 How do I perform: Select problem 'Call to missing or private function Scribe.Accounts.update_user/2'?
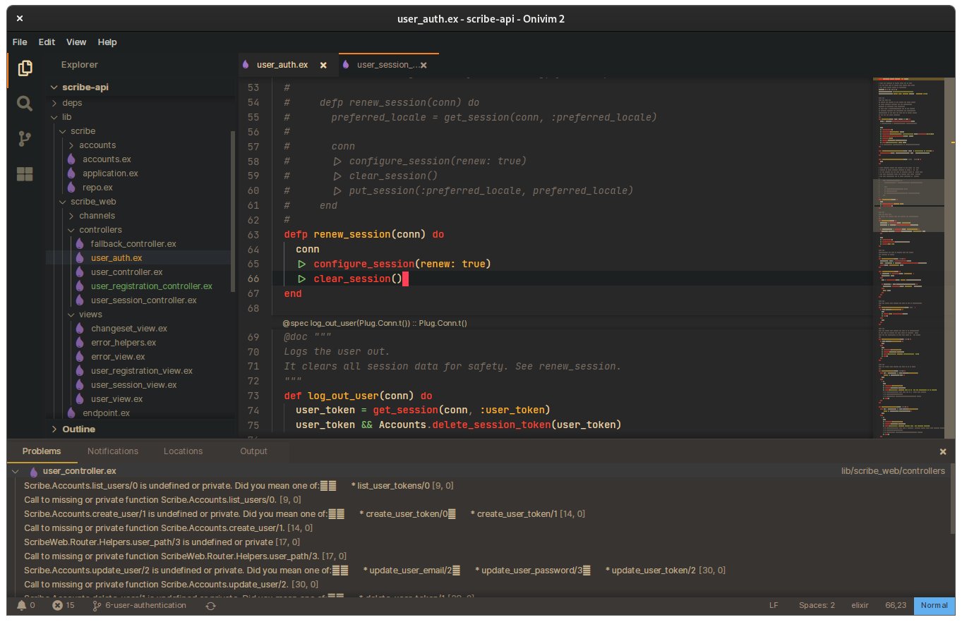(x=171, y=584)
